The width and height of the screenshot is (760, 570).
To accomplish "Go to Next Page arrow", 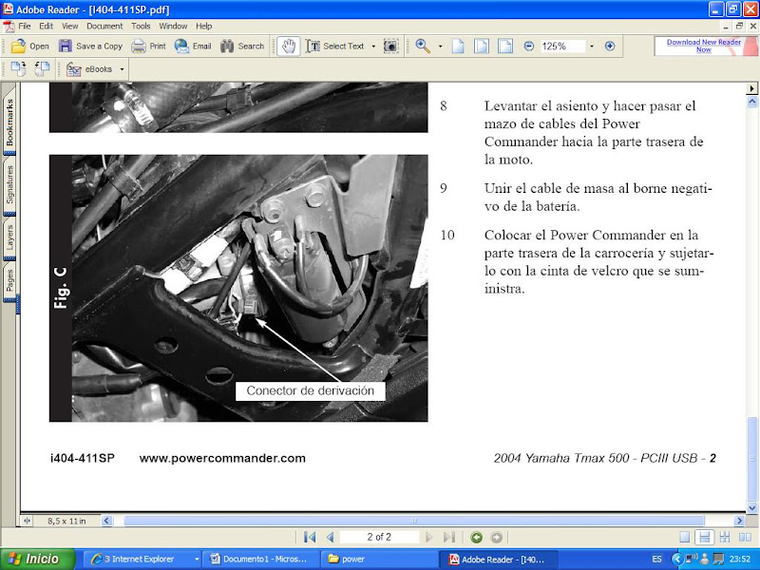I will tap(428, 537).
